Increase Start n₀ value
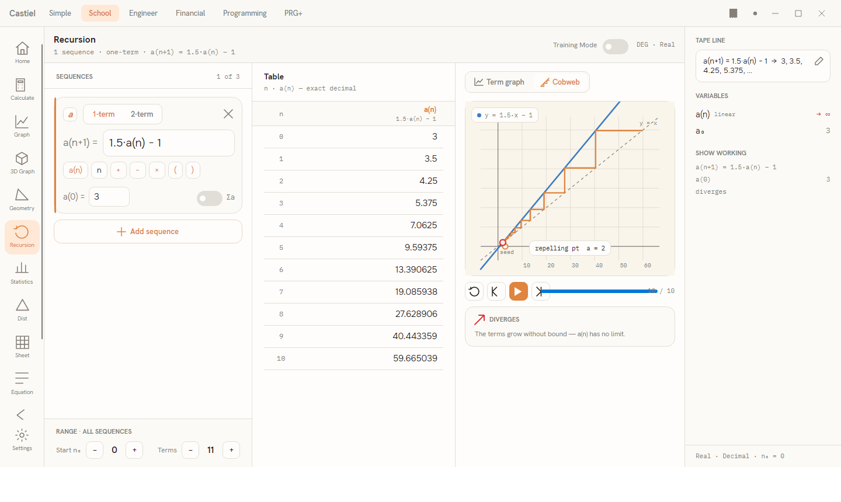Image resolution: width=841 pixels, height=502 pixels. click(x=134, y=450)
